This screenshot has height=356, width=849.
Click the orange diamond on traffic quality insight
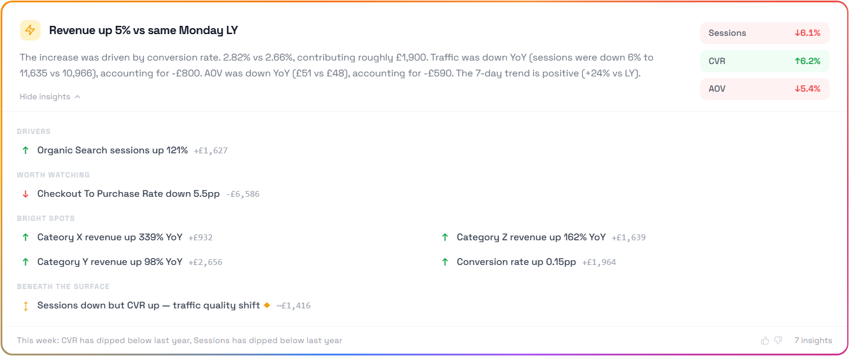click(268, 305)
